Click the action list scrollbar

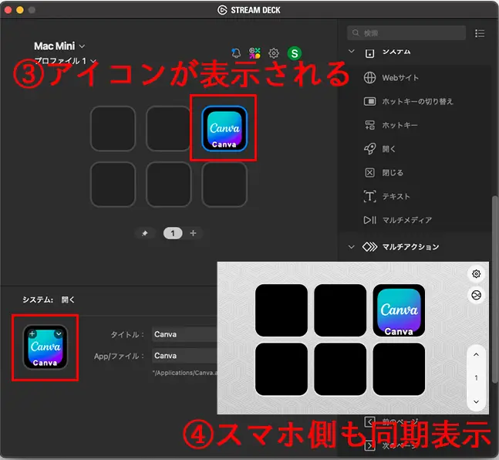tap(494, 289)
